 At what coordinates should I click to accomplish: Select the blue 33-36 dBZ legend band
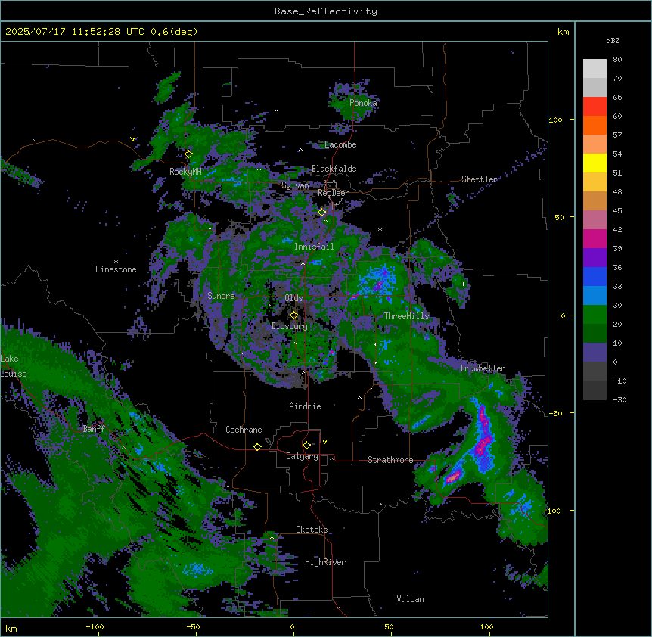pyautogui.click(x=595, y=276)
